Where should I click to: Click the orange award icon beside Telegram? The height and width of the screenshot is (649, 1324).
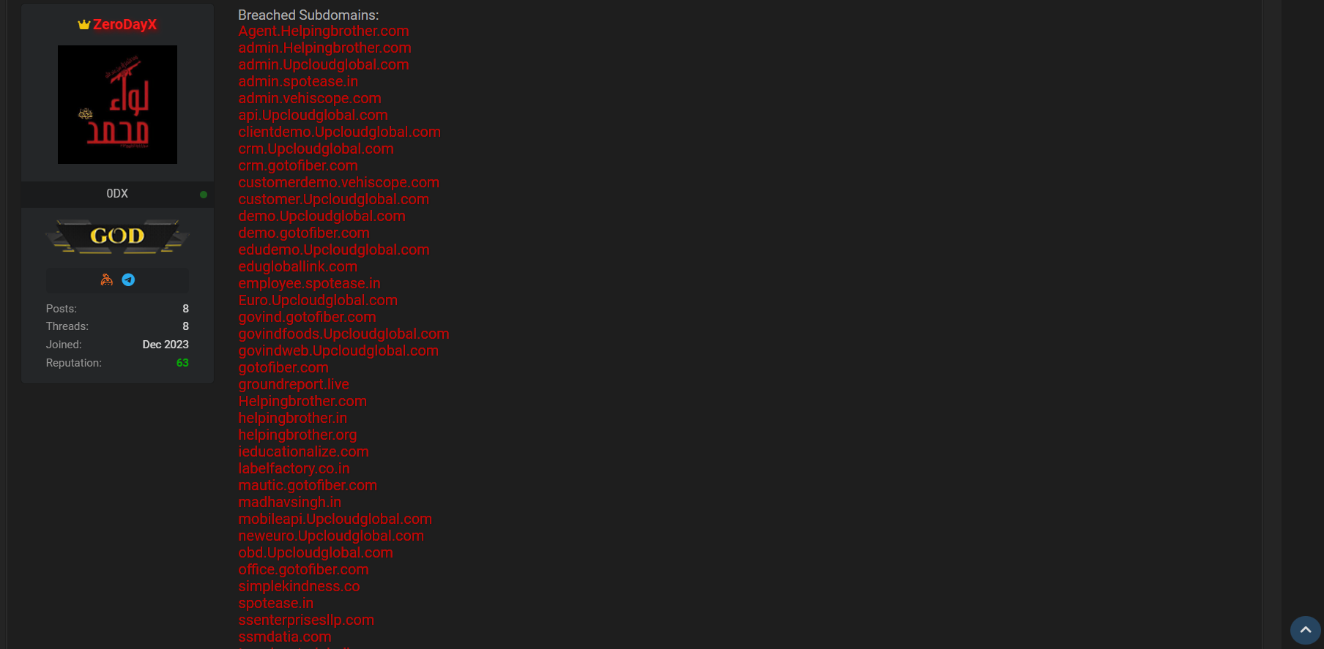pyautogui.click(x=107, y=280)
